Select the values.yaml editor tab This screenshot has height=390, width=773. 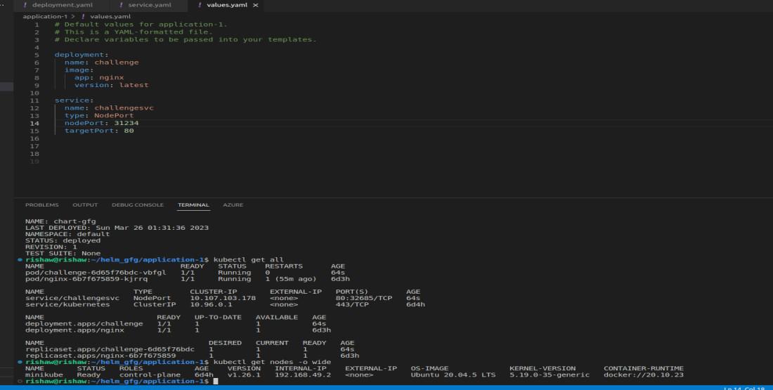[227, 6]
